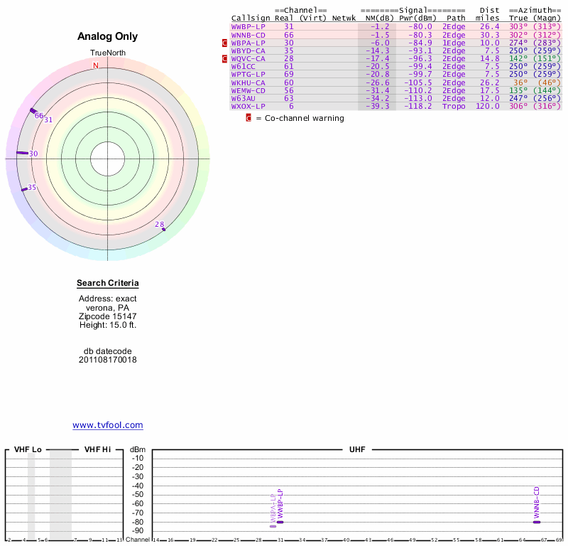Click the co-channel warning icon beside WQVC-CA

pos(225,58)
